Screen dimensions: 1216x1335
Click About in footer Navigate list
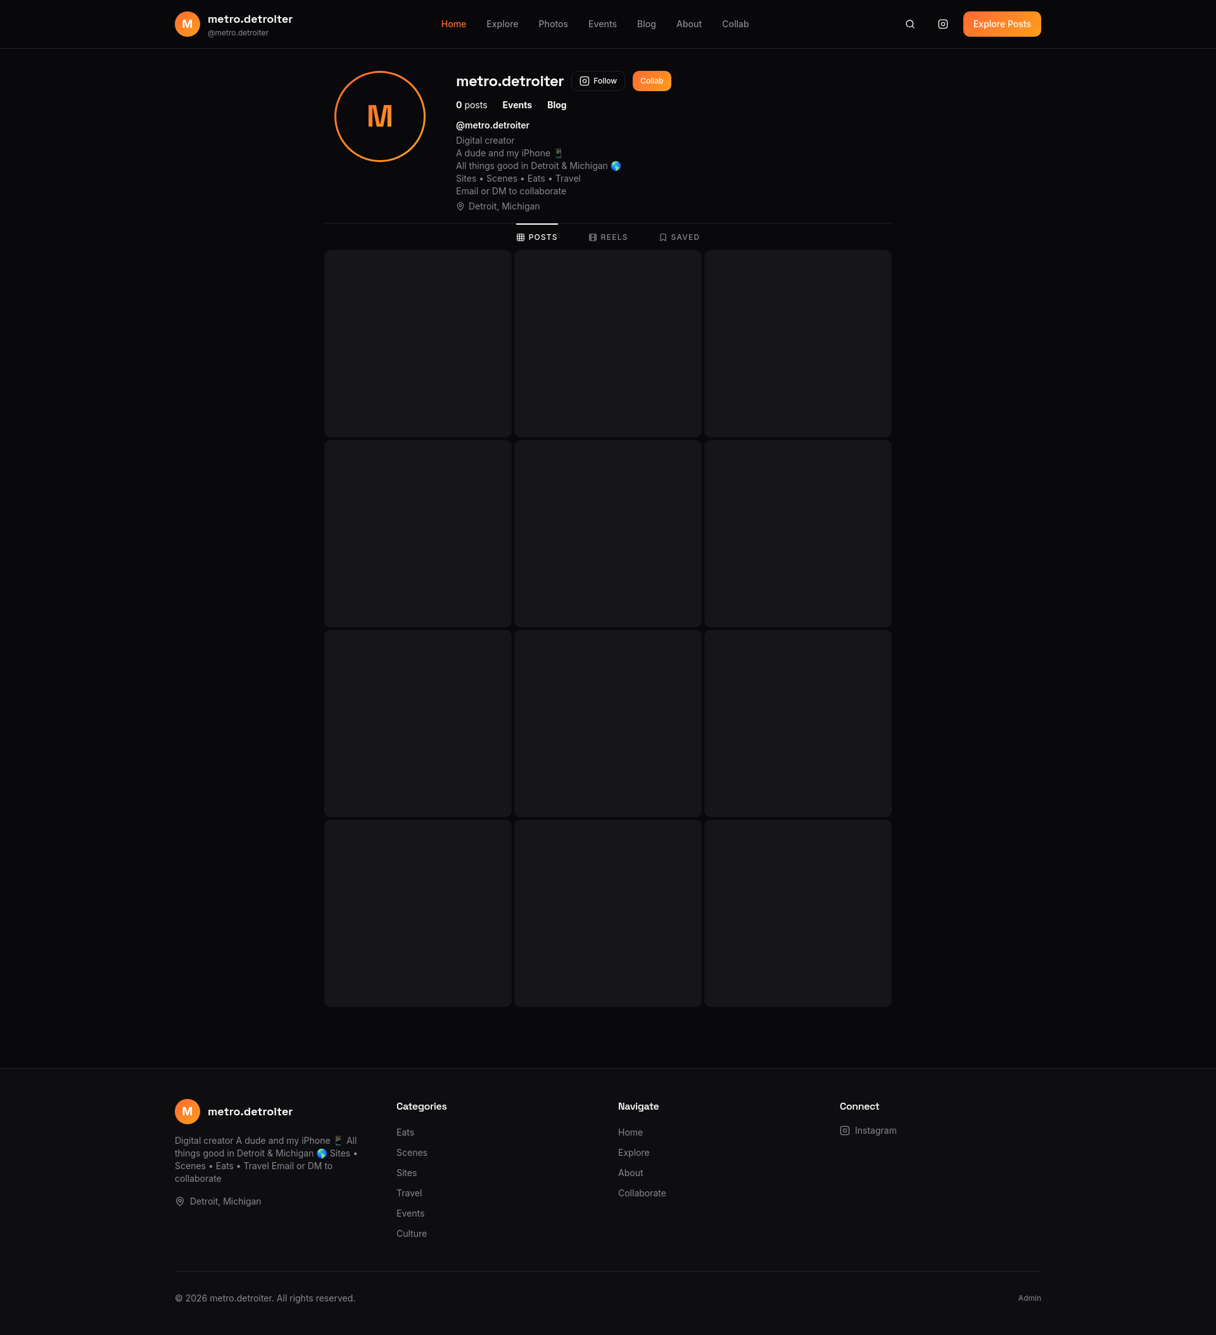click(630, 1173)
